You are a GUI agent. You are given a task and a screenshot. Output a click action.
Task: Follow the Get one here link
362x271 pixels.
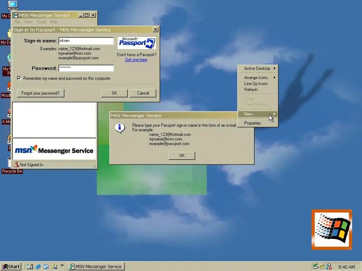pyautogui.click(x=136, y=60)
